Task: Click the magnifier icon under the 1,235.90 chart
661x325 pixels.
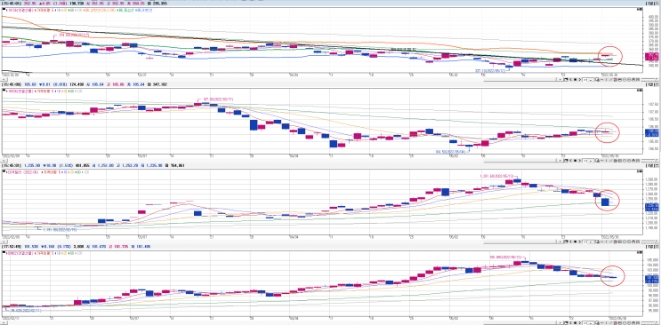Action: click(597, 242)
